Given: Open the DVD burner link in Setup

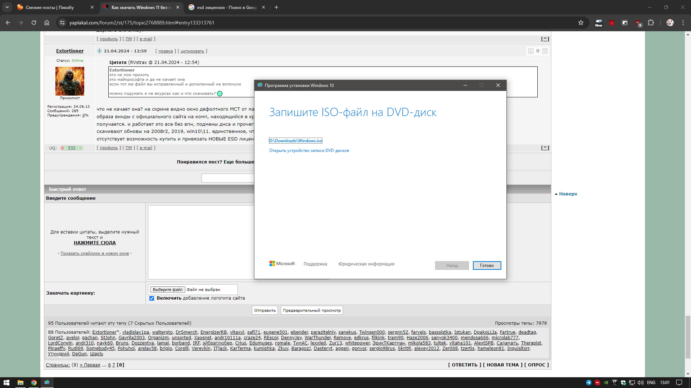Looking at the screenshot, I should [x=309, y=151].
